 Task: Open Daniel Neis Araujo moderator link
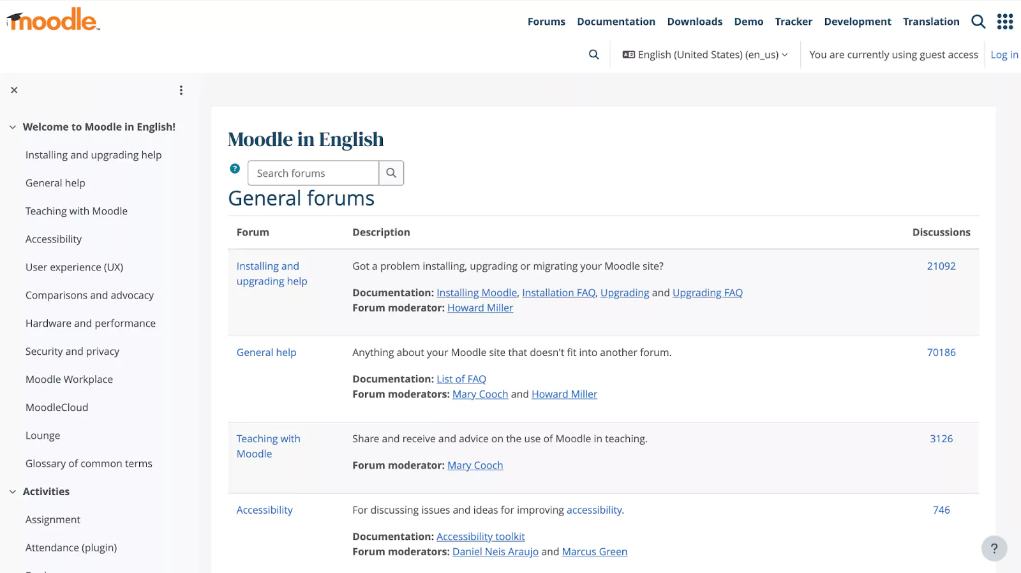[x=495, y=552]
